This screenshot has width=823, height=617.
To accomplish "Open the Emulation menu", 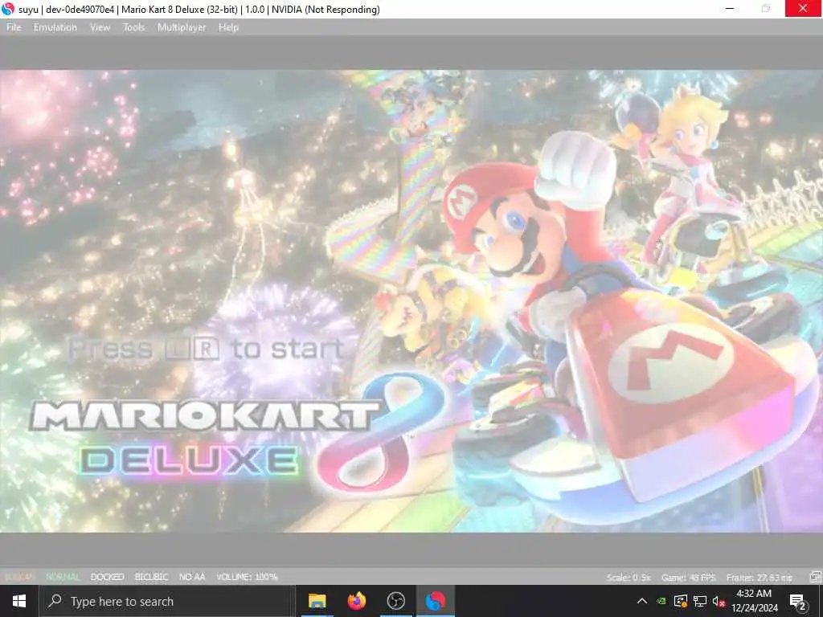I will pyautogui.click(x=55, y=27).
